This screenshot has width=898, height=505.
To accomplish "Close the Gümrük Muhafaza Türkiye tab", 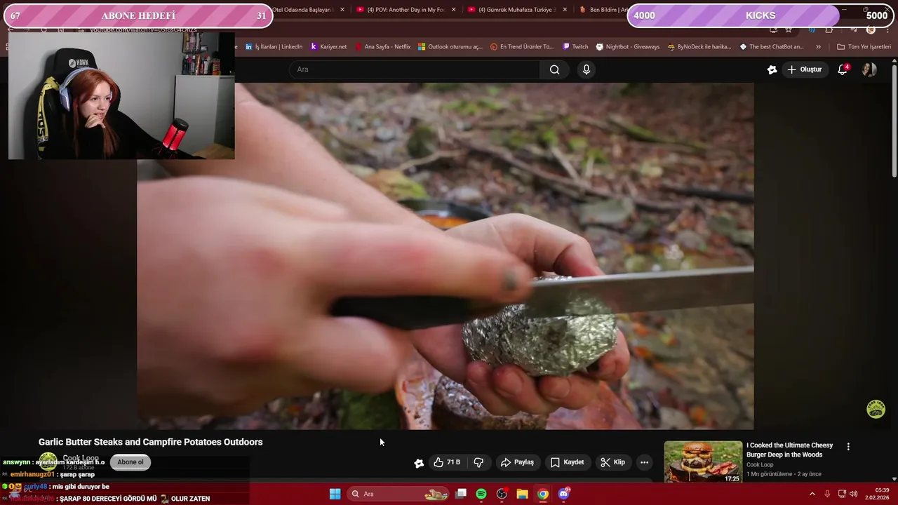I will [564, 10].
